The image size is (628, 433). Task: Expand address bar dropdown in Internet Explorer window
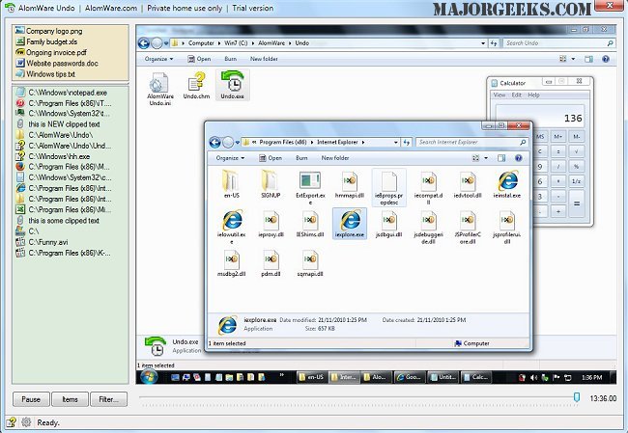[x=396, y=142]
